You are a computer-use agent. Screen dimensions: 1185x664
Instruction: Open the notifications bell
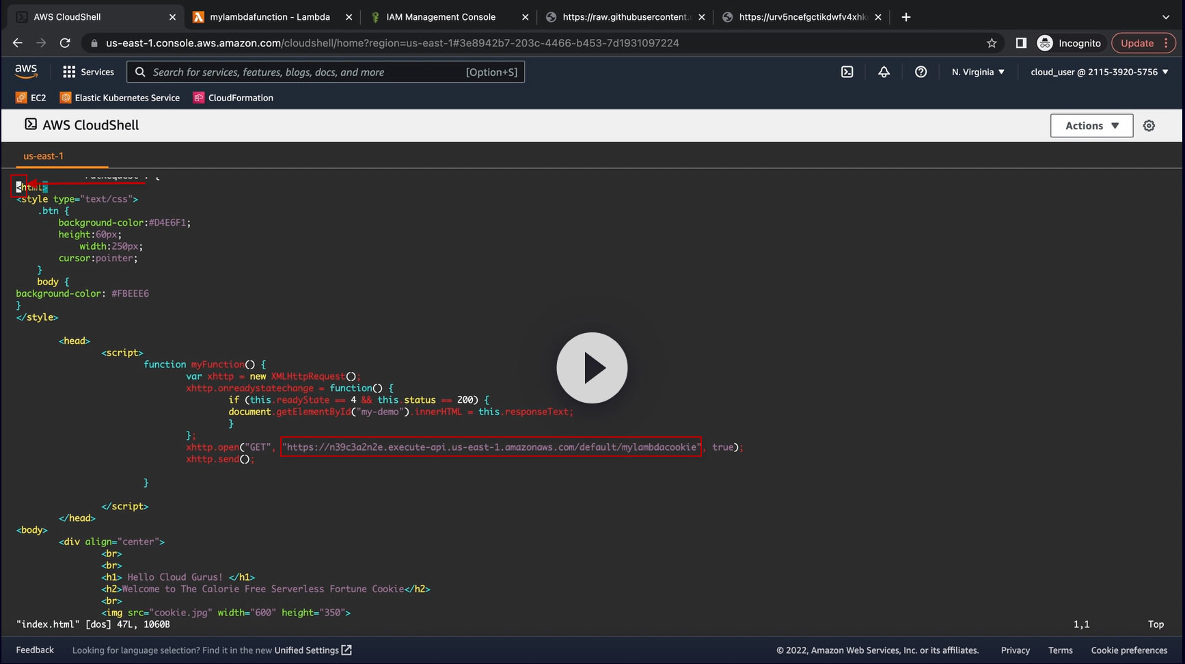(x=884, y=72)
